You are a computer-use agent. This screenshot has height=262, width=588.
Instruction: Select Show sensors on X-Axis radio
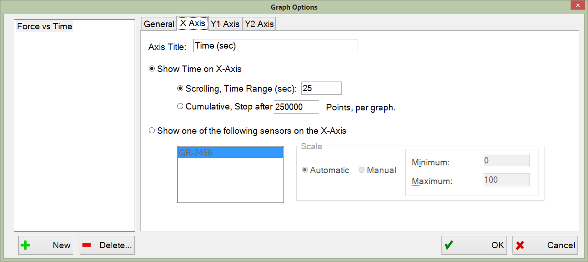247,131
